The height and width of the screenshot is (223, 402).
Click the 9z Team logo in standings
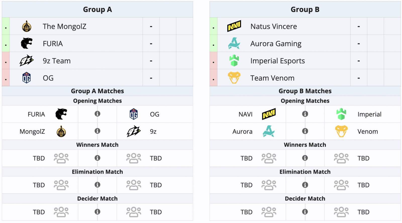pos(26,61)
